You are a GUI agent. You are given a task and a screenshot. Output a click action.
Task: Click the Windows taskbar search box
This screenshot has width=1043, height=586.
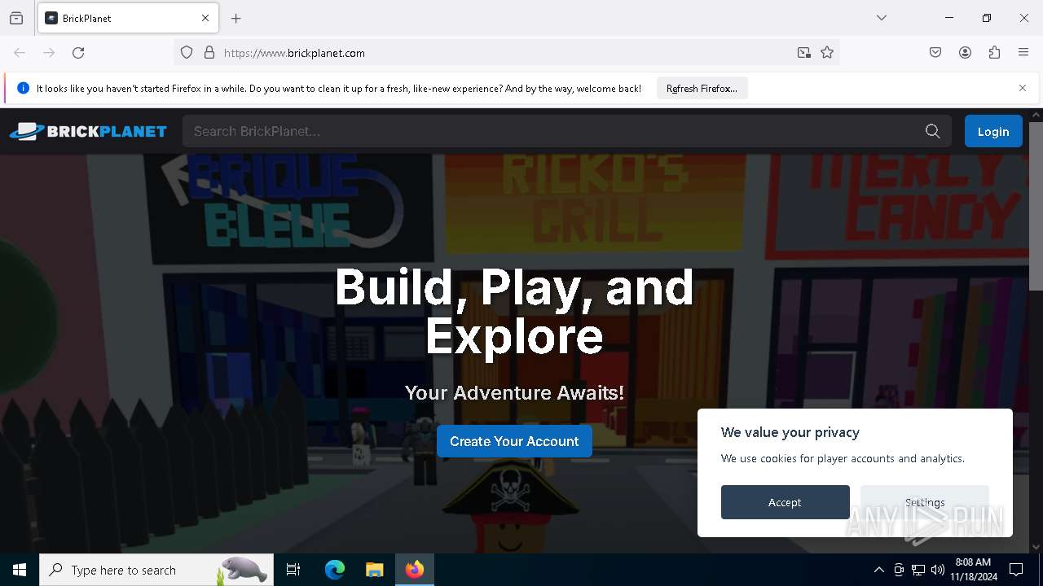(x=156, y=570)
